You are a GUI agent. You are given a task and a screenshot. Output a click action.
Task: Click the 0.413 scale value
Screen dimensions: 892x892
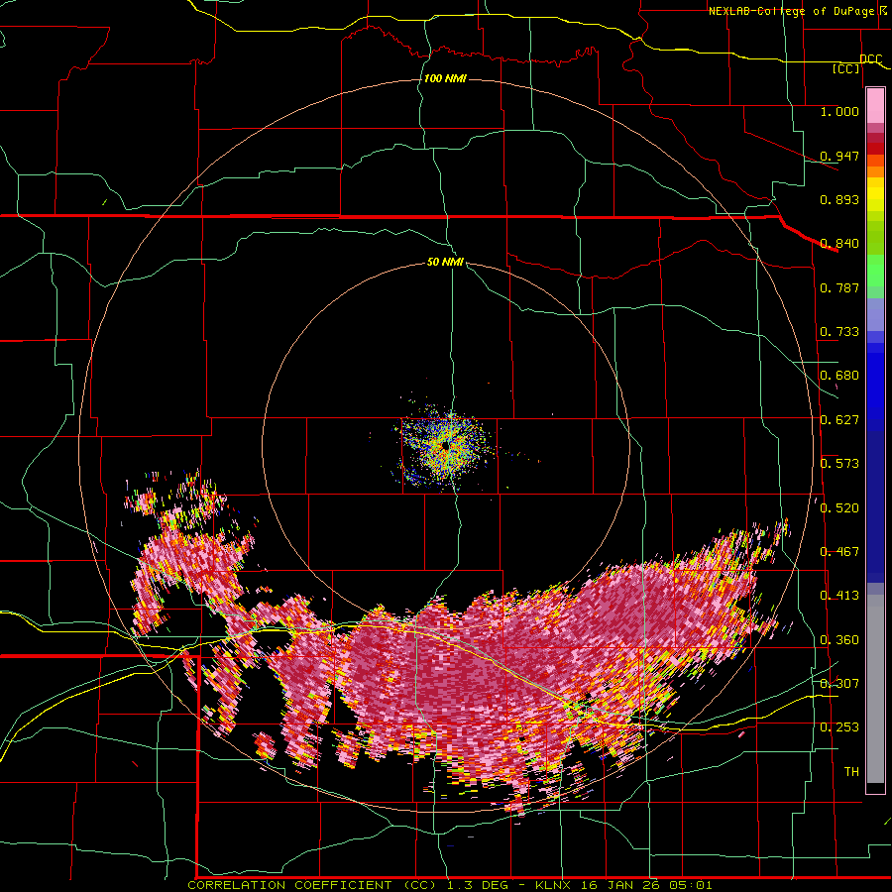839,596
